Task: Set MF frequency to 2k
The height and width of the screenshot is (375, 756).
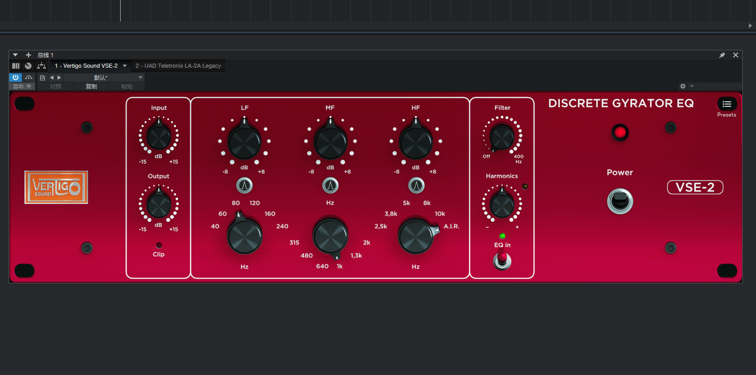Action: click(367, 243)
